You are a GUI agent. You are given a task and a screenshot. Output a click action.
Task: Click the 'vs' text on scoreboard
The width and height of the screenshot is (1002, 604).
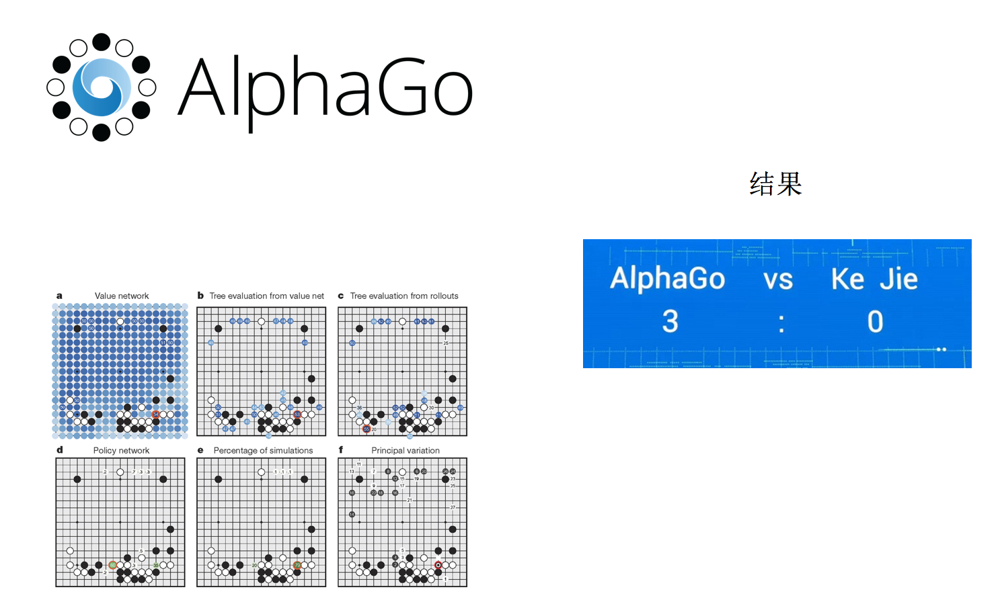point(778,280)
